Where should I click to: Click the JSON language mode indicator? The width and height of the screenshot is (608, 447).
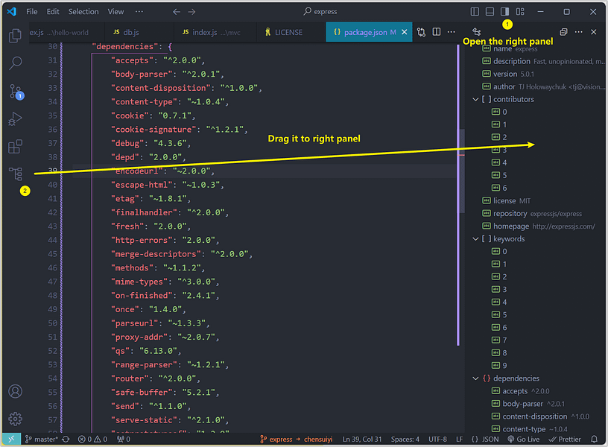point(485,440)
